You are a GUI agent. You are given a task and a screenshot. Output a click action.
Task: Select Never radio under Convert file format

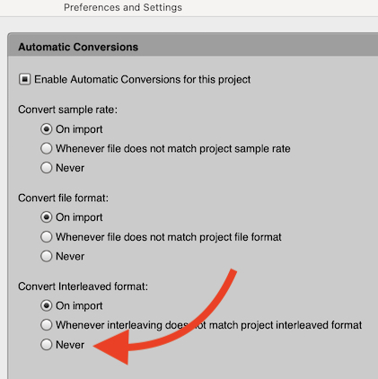(x=47, y=256)
